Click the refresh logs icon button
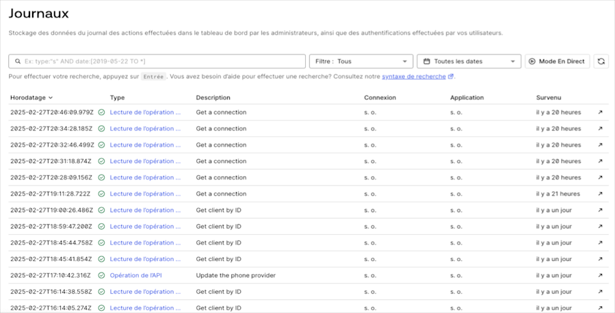Image resolution: width=615 pixels, height=313 pixels. (x=601, y=61)
